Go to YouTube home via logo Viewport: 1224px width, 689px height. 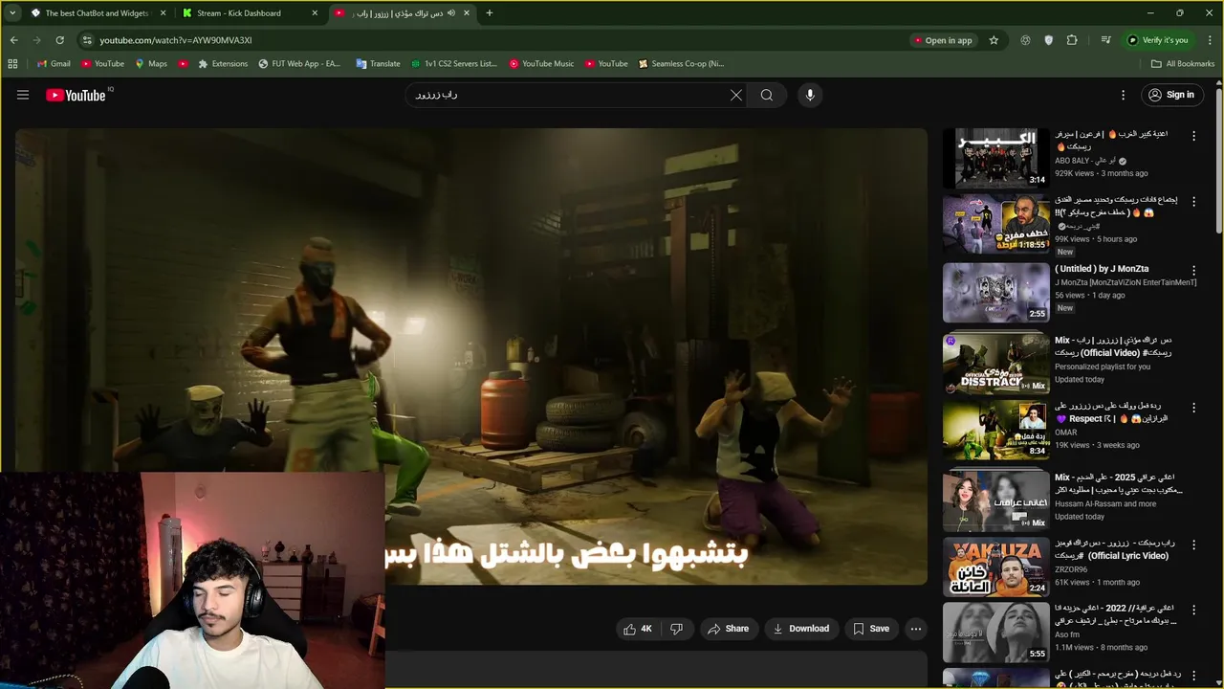pyautogui.click(x=76, y=95)
